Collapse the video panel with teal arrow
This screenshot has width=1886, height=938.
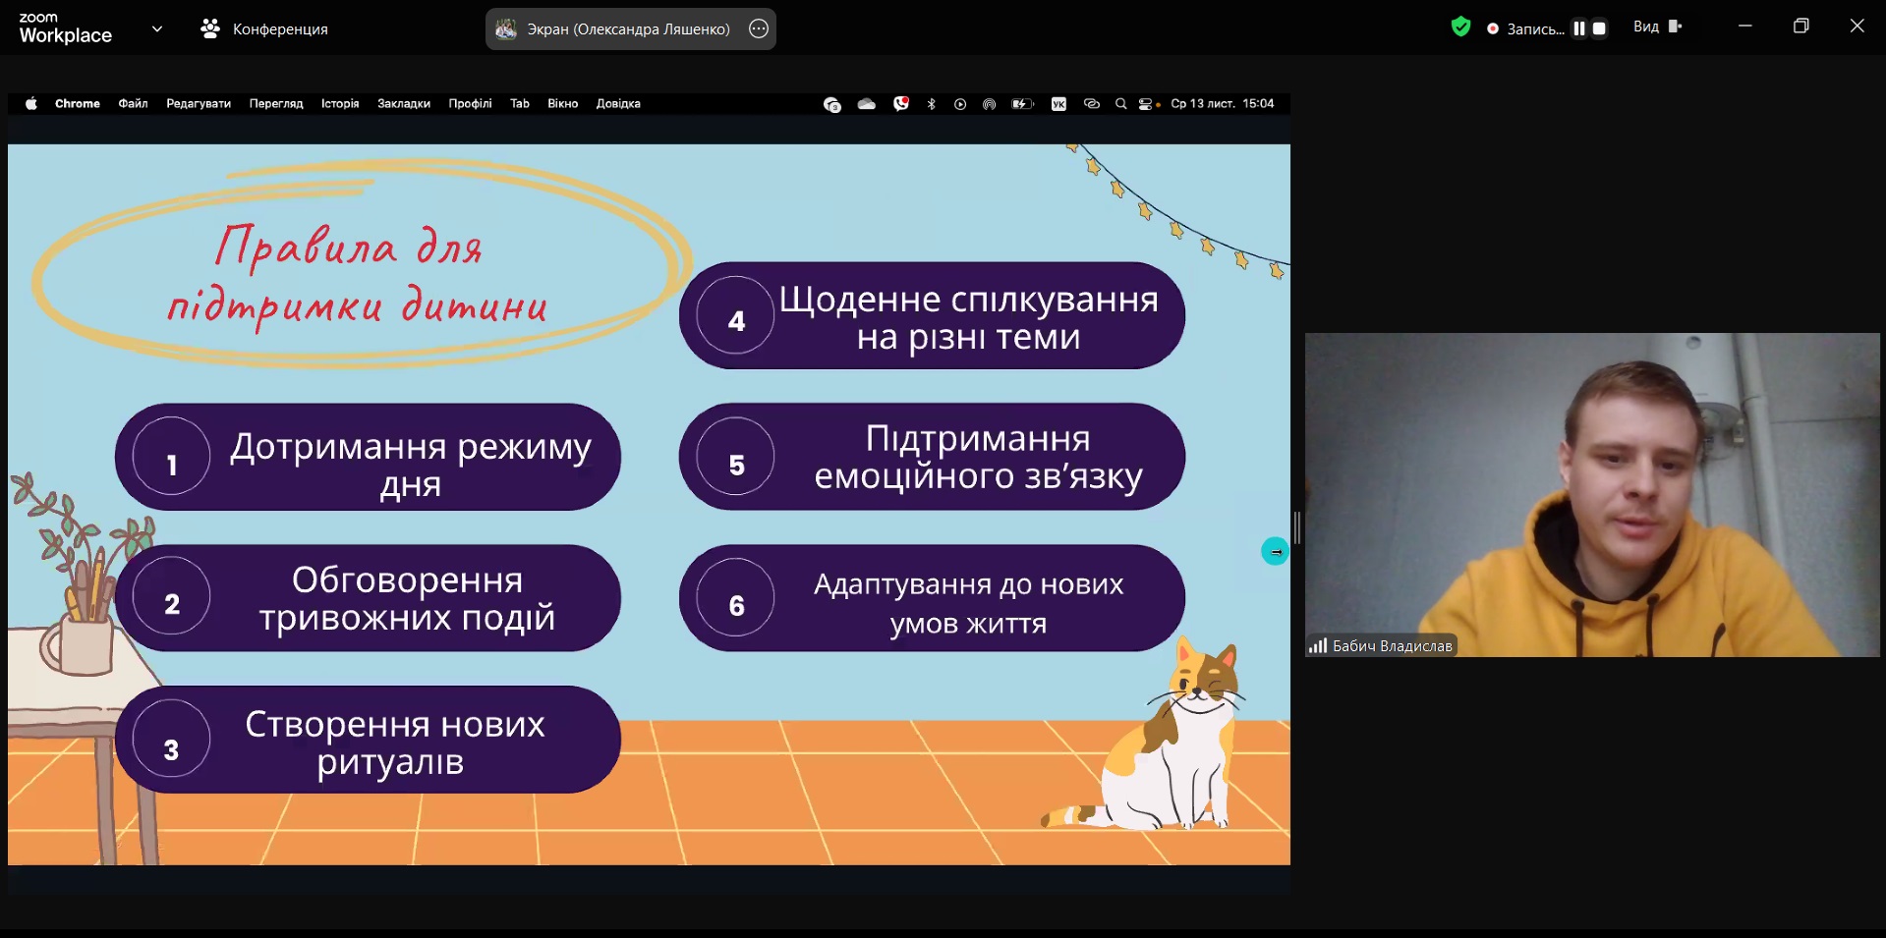point(1275,551)
